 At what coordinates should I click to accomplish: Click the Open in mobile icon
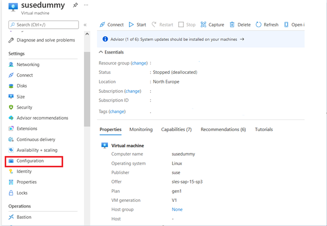click(286, 25)
